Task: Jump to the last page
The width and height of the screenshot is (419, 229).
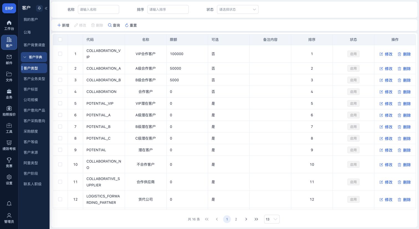Action: tap(256, 219)
